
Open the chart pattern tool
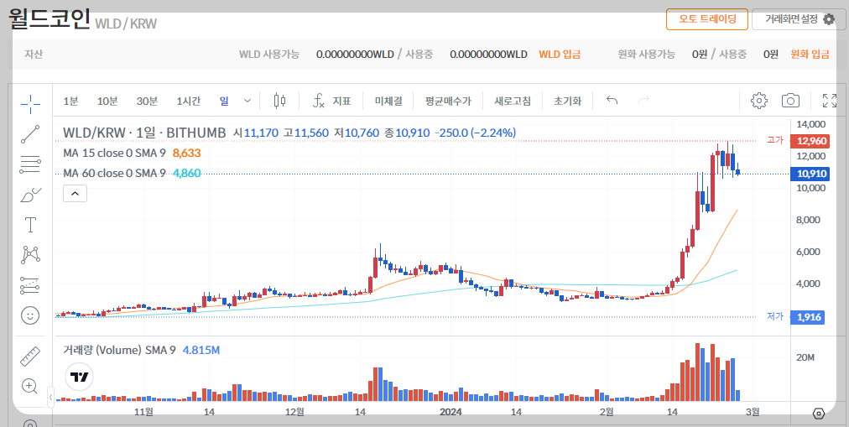point(30,255)
